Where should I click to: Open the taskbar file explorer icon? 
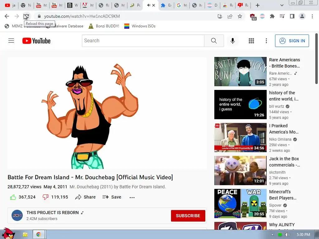[x=25, y=235]
